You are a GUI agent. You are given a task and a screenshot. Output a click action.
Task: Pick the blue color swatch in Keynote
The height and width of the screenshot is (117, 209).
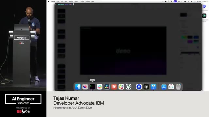[196, 37]
